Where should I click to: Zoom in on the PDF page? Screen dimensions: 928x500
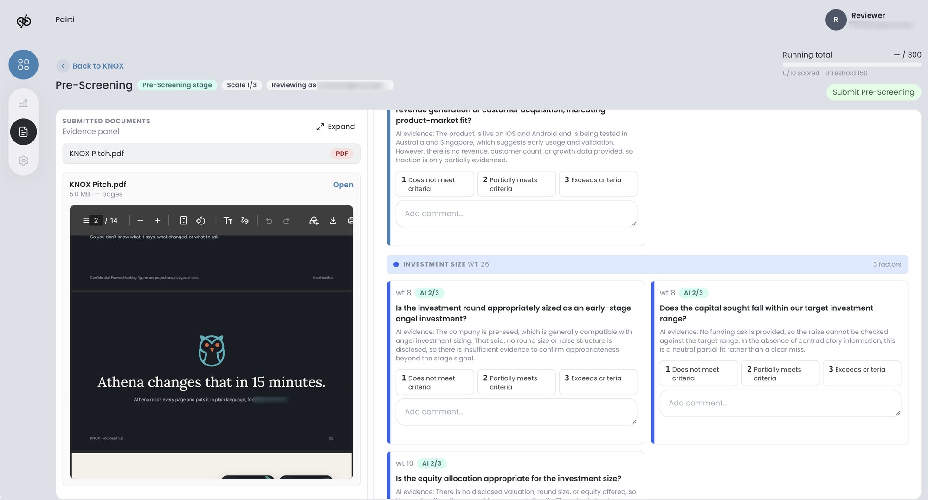tap(157, 221)
